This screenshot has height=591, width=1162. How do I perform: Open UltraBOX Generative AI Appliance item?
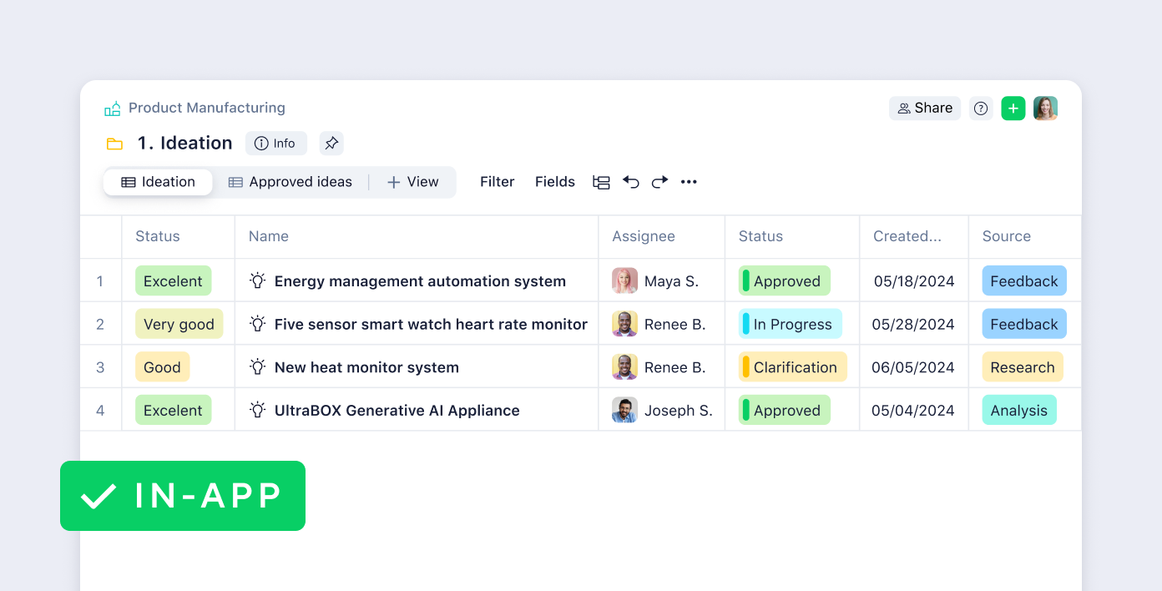click(x=397, y=411)
